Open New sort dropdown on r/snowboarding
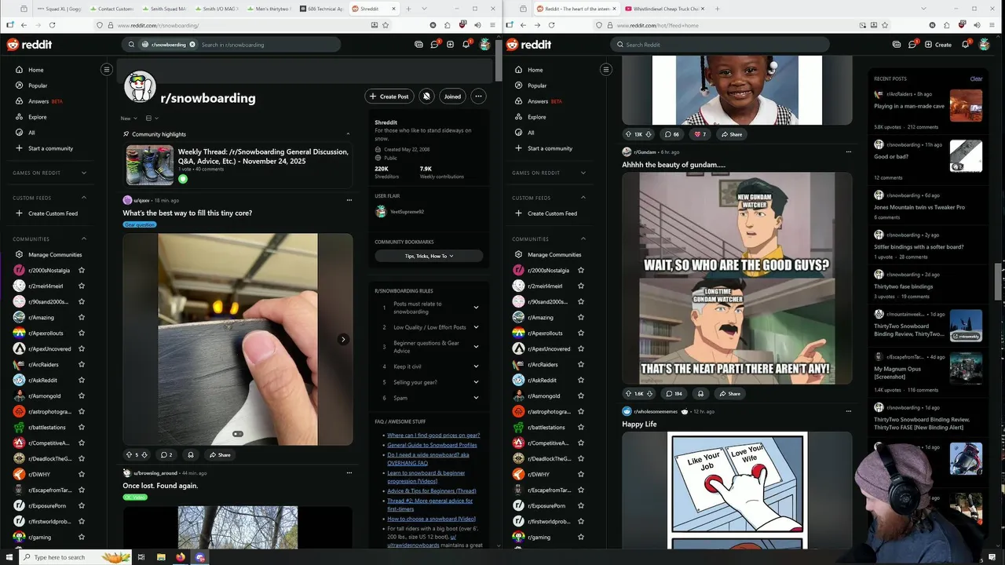 [x=128, y=118]
